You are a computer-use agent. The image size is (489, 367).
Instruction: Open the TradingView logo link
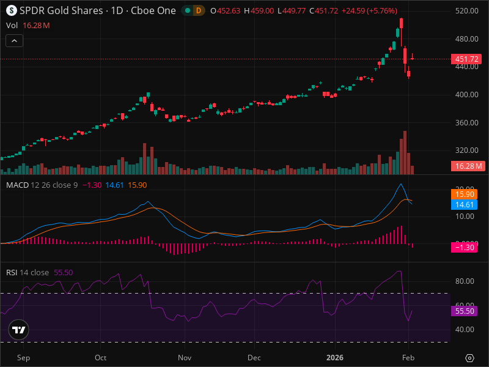click(x=19, y=330)
